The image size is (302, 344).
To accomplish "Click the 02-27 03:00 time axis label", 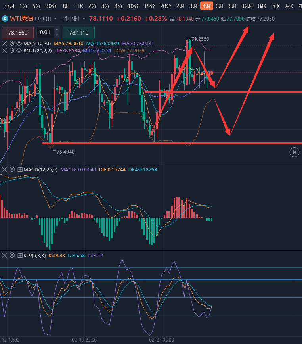I will pos(162,340).
